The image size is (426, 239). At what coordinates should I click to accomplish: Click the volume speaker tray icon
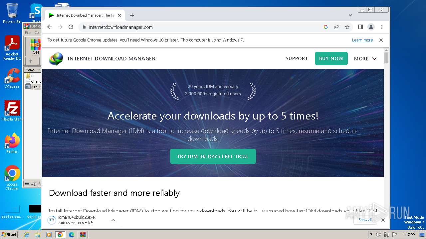pyautogui.click(x=378, y=235)
